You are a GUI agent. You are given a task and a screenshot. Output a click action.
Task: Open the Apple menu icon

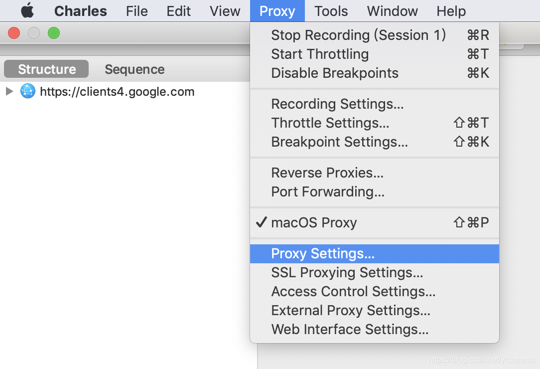point(27,10)
